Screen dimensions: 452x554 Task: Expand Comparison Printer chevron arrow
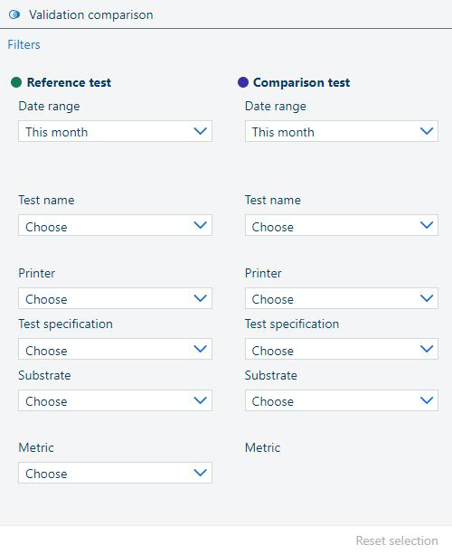tap(427, 298)
